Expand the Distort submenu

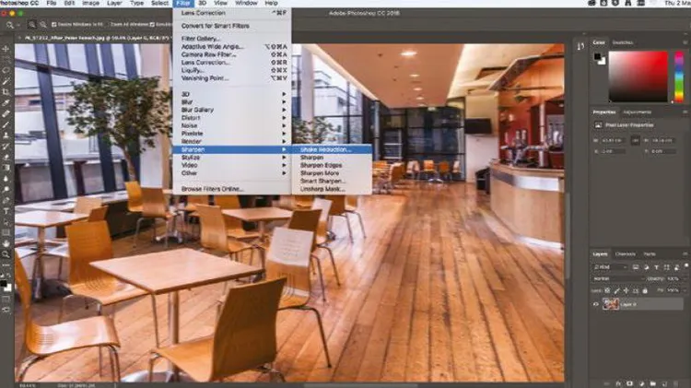tap(232, 118)
